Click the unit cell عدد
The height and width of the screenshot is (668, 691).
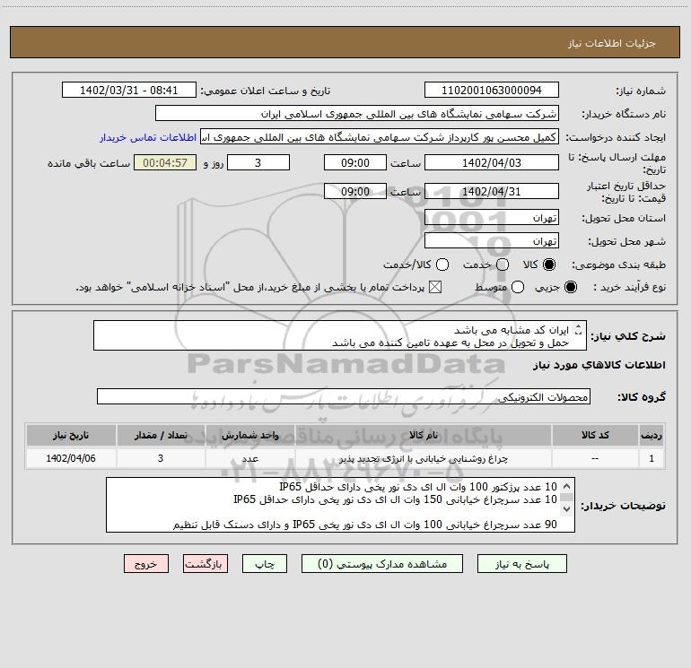point(249,458)
